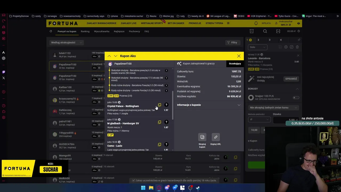Open Nie akceptuj żadnych zmian kursu dropdown

273,107
